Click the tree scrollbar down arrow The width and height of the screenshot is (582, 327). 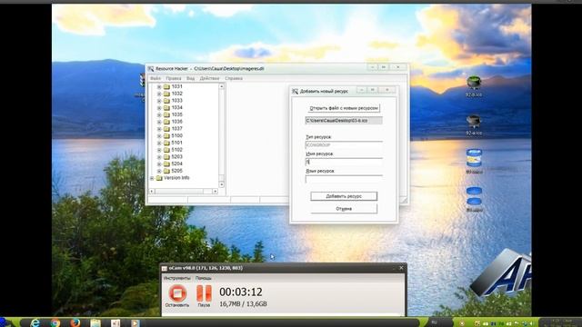tap(222, 184)
